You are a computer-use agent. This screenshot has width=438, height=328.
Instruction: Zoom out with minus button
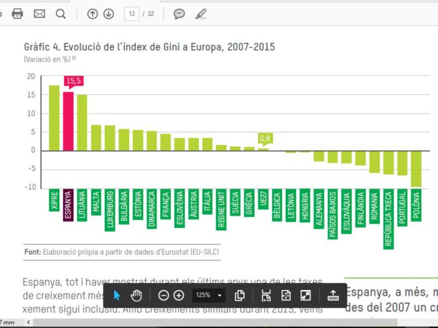(164, 295)
